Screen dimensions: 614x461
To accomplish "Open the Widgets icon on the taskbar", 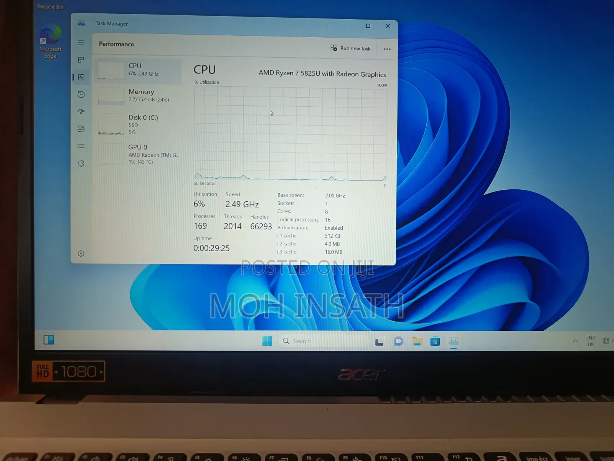I will tap(49, 340).
